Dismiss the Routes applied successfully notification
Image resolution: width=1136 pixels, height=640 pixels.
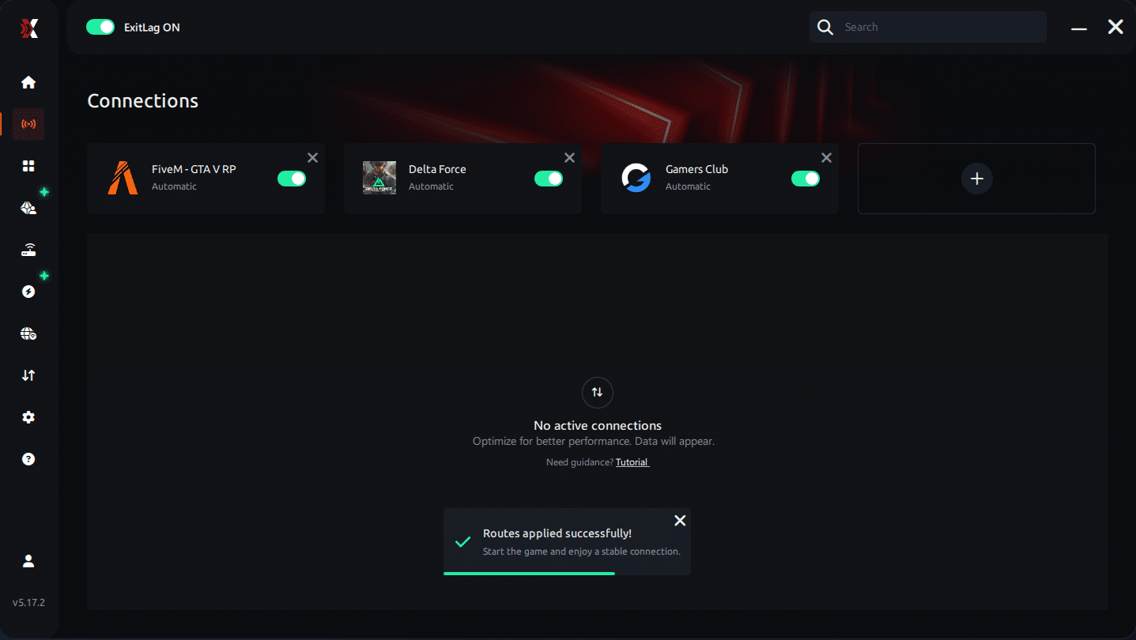[x=680, y=521]
